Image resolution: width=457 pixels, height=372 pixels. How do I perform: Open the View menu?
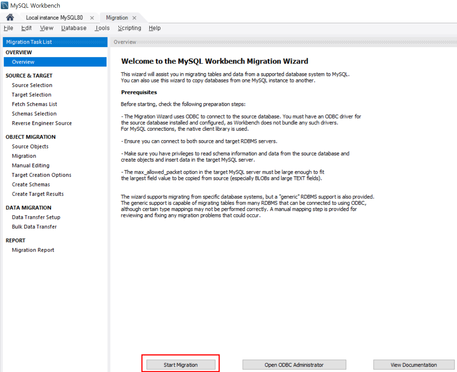click(47, 28)
